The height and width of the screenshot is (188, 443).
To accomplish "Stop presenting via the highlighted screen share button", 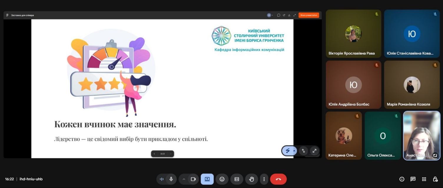I will (x=207, y=179).
